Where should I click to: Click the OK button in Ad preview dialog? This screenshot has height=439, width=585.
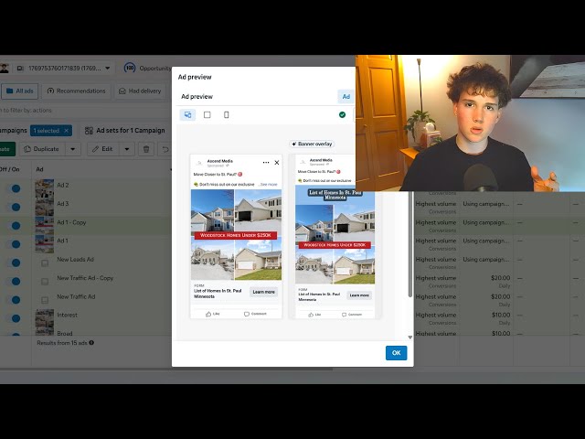pos(396,353)
